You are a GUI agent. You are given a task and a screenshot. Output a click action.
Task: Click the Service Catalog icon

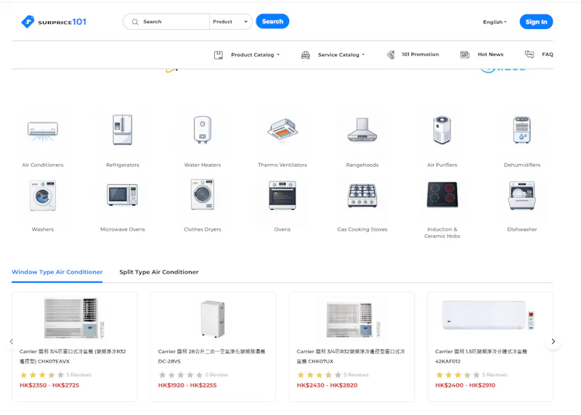point(305,55)
